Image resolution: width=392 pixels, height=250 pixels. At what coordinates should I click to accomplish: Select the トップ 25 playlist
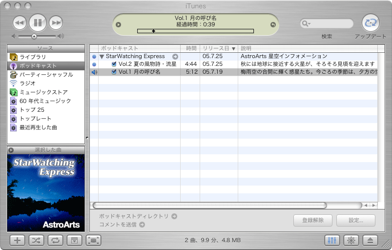(46, 110)
